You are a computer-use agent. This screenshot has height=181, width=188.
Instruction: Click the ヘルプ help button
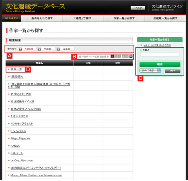tap(138, 8)
